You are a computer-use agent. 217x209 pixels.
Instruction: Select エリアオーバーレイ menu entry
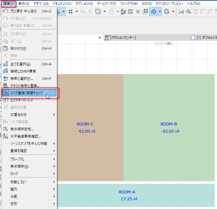(x=29, y=100)
